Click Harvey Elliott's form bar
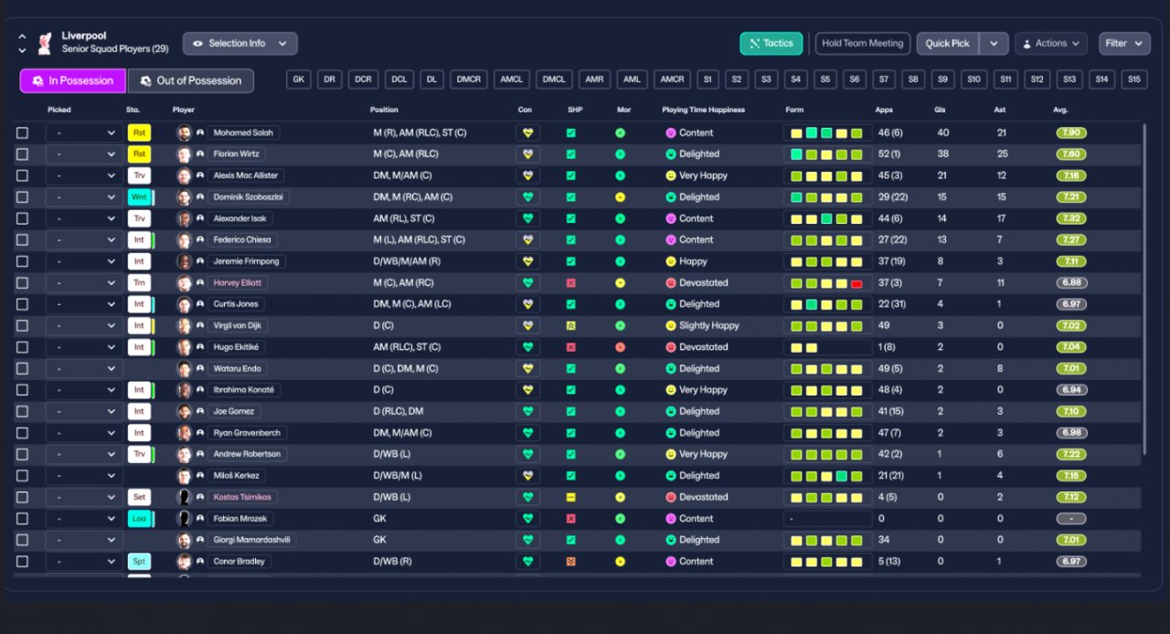1170x634 pixels. (827, 283)
